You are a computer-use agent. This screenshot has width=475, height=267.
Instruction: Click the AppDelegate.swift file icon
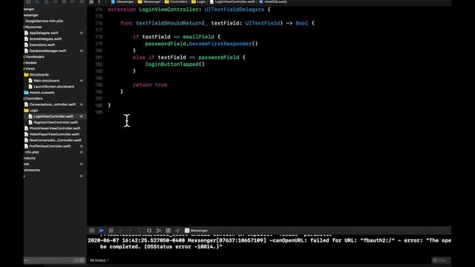[x=27, y=33]
